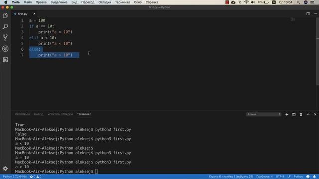Click terminal output 'a > 10'
This screenshot has height=179, width=319.
tap(22, 167)
